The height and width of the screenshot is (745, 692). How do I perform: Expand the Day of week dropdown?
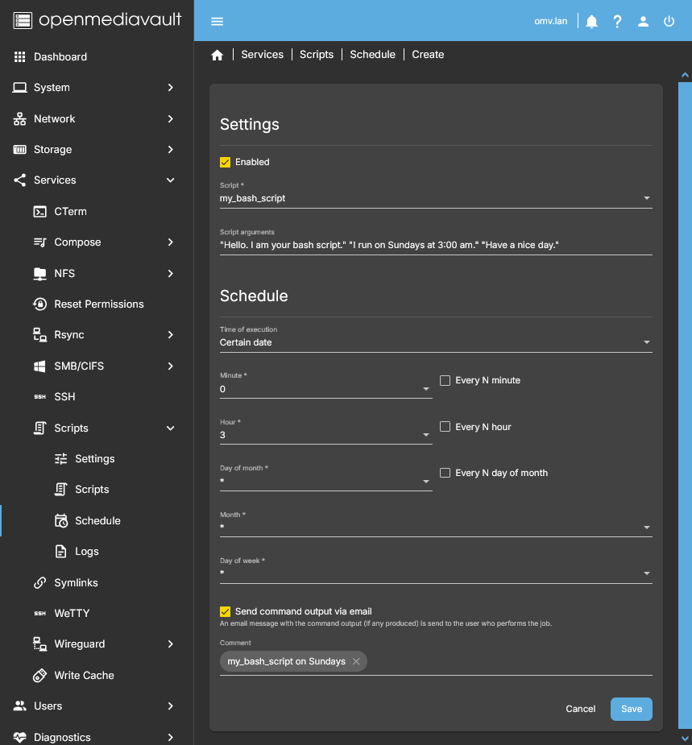435,573
